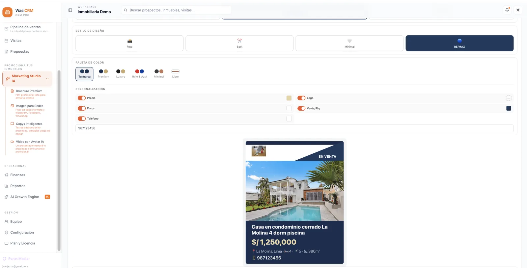527x268 pixels.
Task: Click the phone number field 987123456
Action: click(x=294, y=128)
